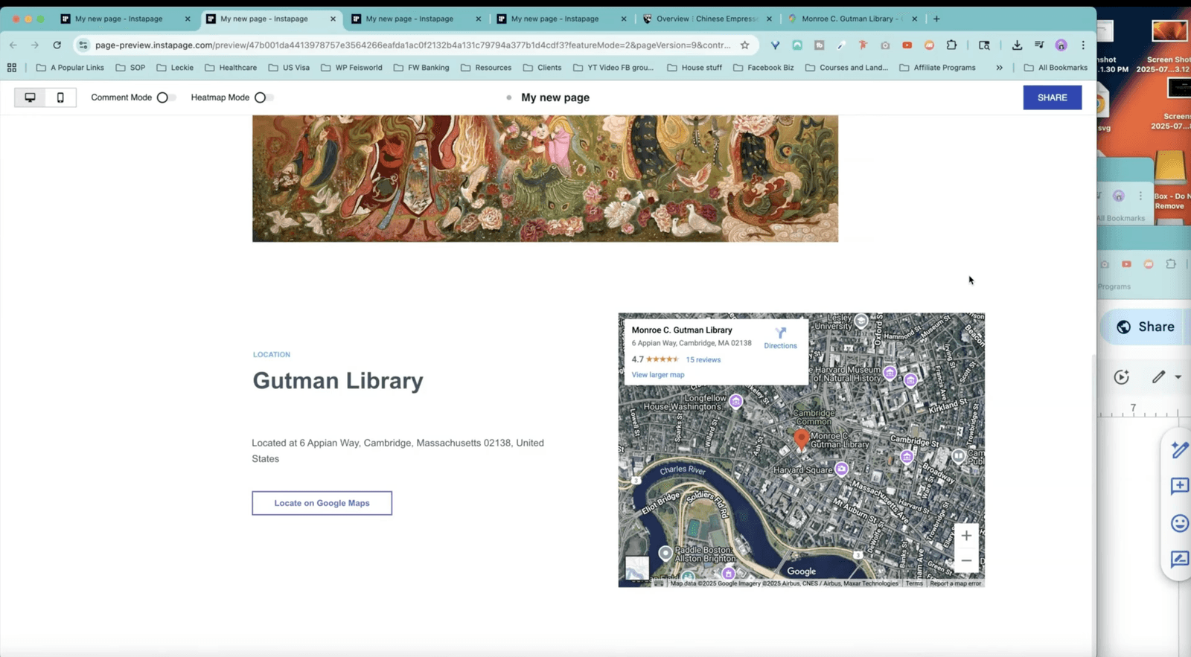This screenshot has width=1191, height=657.
Task: Open Directions link in map card
Action: (780, 338)
